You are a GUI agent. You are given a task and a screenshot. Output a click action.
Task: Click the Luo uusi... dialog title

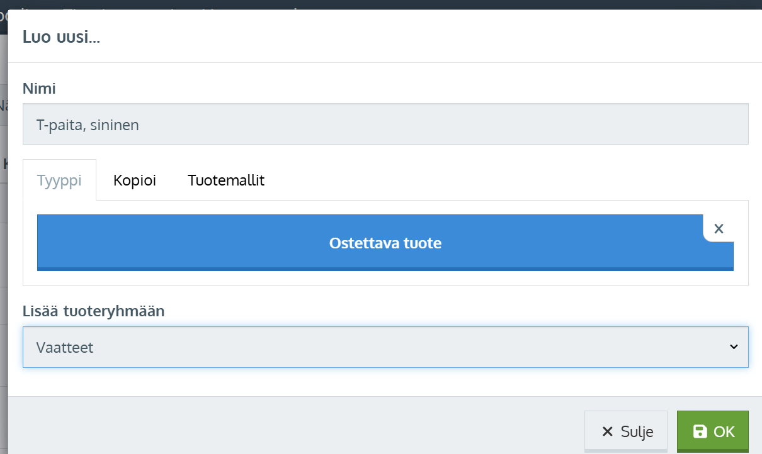point(62,37)
